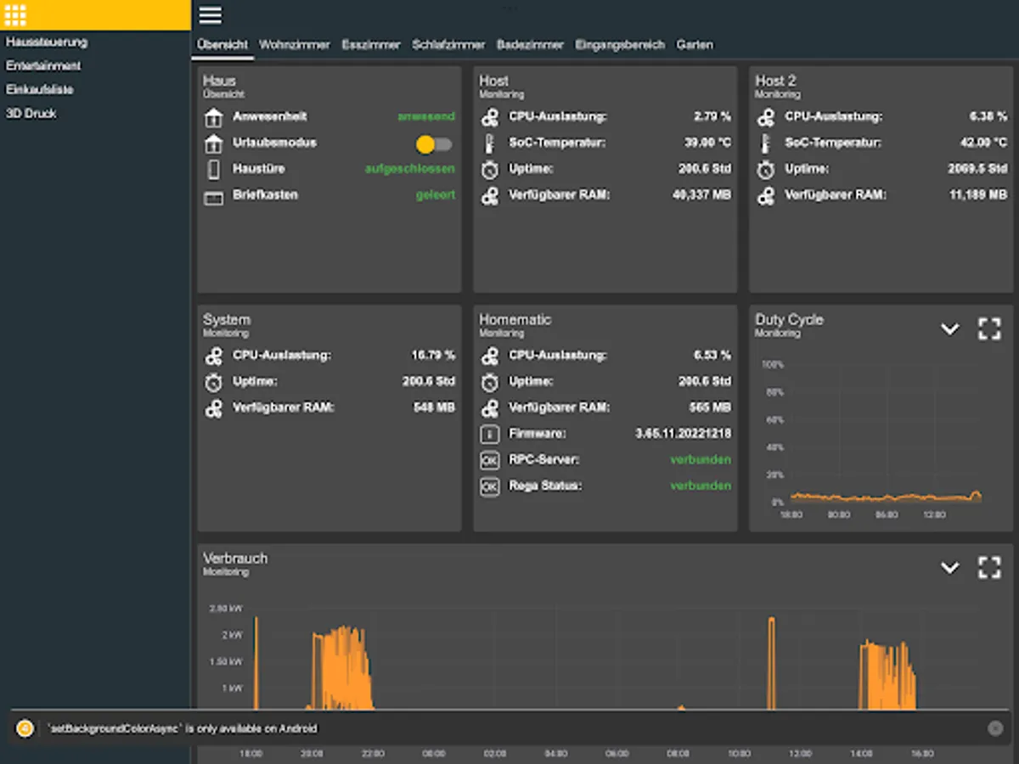The height and width of the screenshot is (764, 1019).
Task: Toggle the Urlaubsmodus switch
Action: coord(434,144)
